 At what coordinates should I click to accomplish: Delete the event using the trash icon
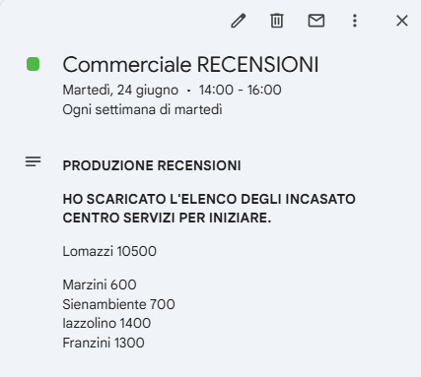277,21
